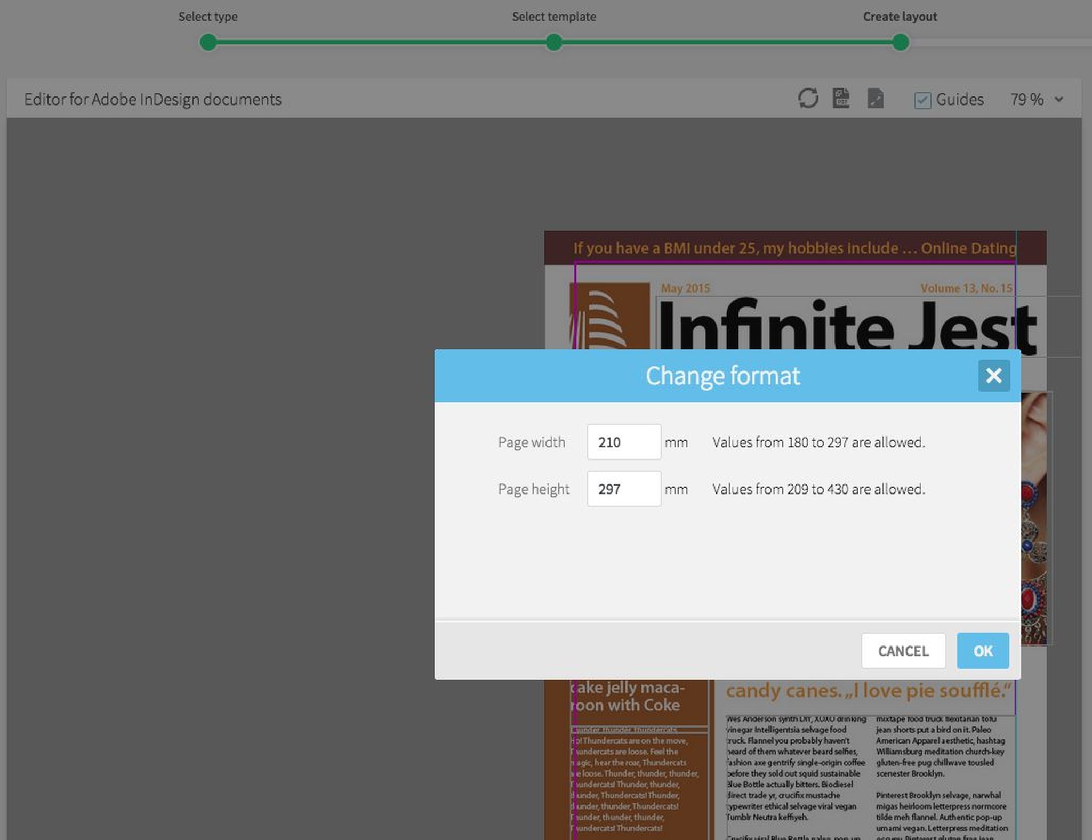Toggle the Guides checkbox
This screenshot has width=1092, height=840.
922,100
